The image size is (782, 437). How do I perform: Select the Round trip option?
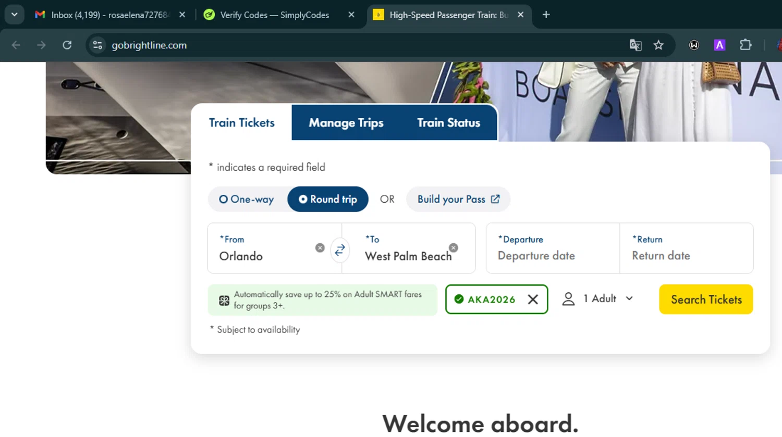328,199
